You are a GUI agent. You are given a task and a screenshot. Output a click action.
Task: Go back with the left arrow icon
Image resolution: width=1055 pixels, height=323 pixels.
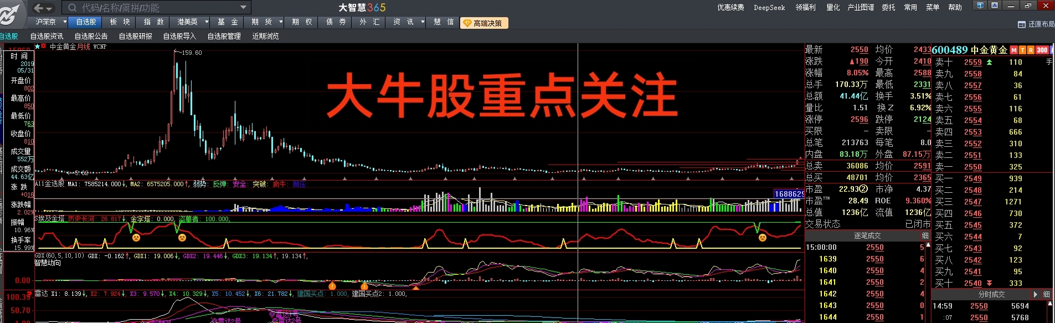38,8
